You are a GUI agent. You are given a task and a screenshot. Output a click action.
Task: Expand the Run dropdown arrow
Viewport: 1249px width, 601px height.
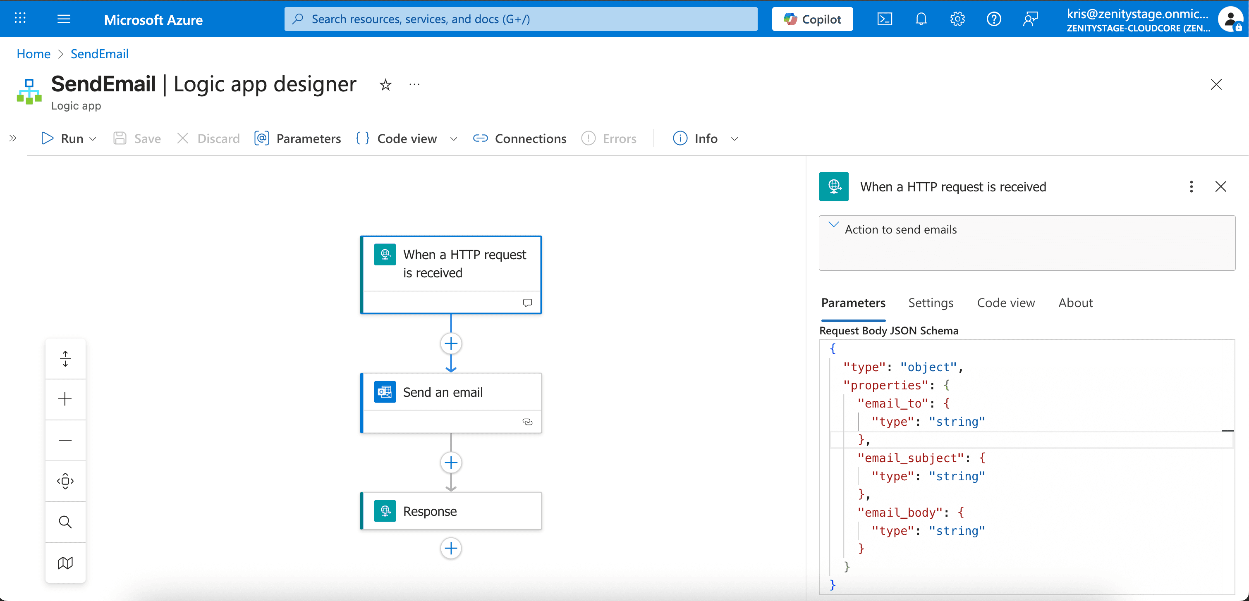[93, 138]
